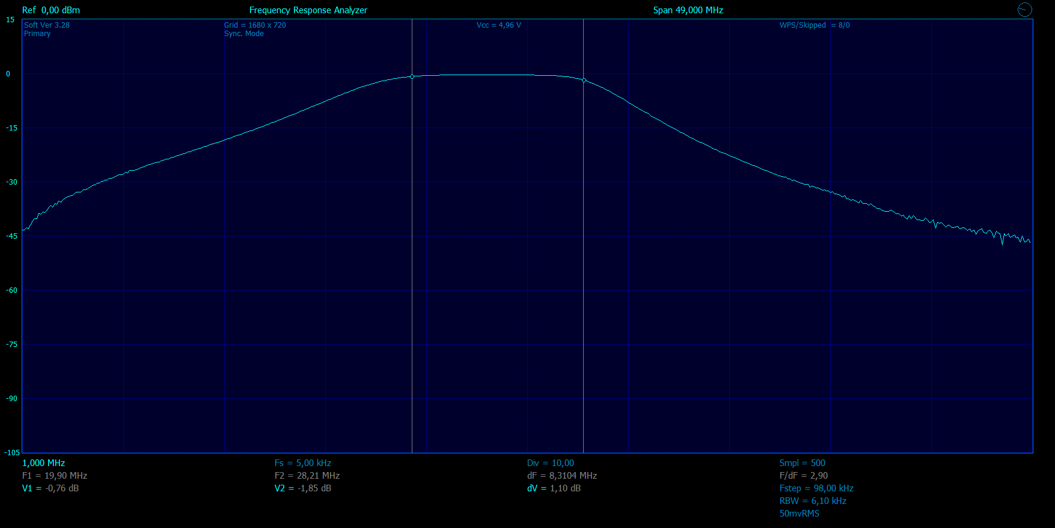Click the dF = 8,3104 MHz readout

[561, 476]
